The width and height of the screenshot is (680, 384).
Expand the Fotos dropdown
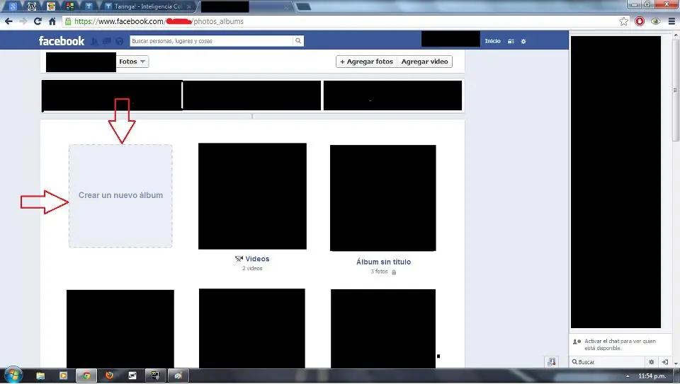[x=132, y=62]
